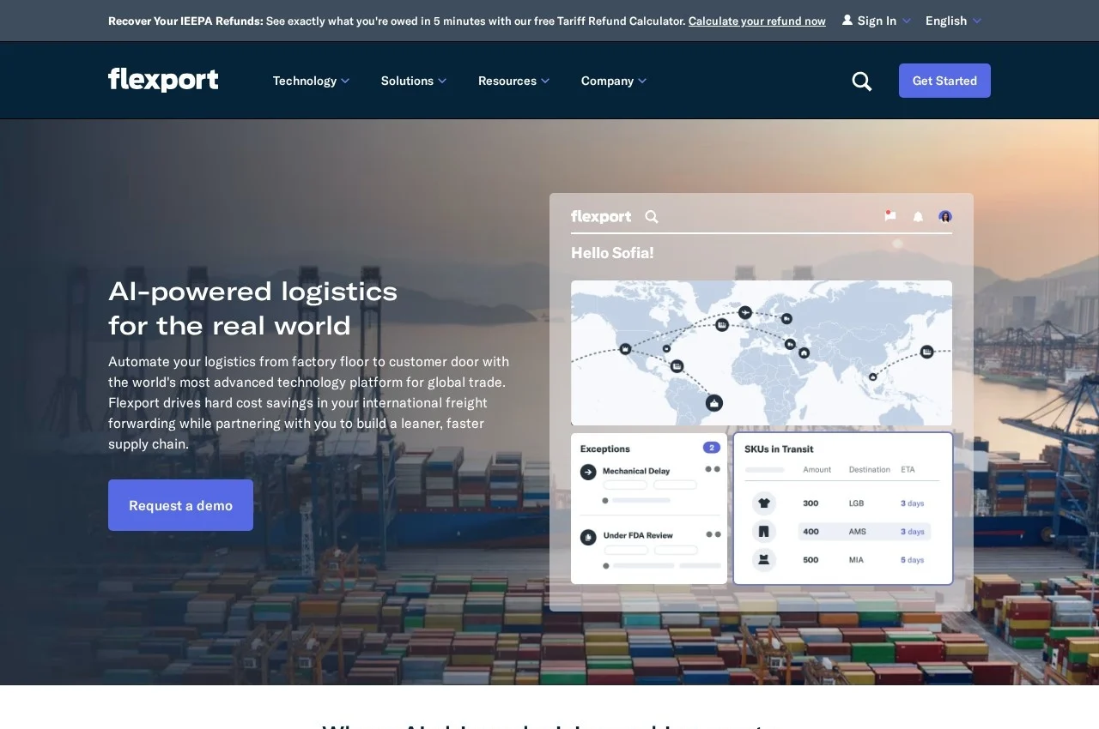This screenshot has height=729, width=1099.
Task: Expand the Sign In dropdown
Action: tap(877, 21)
